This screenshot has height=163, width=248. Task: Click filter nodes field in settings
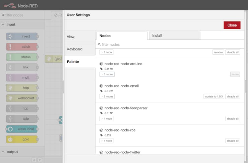[x=170, y=44]
